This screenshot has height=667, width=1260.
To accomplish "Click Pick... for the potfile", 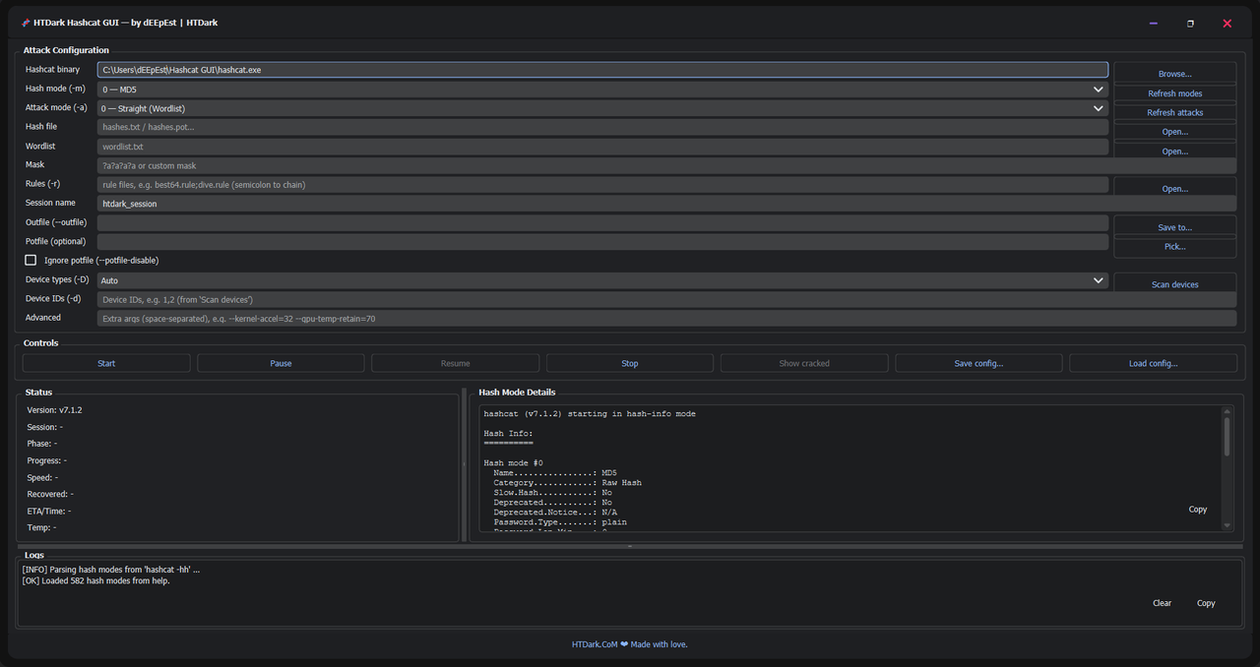I will 1174,247.
